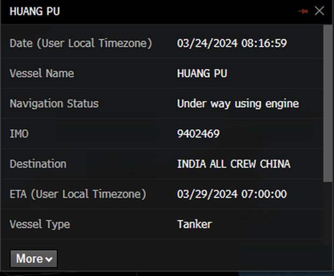Click the Vessel Name label
This screenshot has height=276, width=334.
tap(42, 74)
